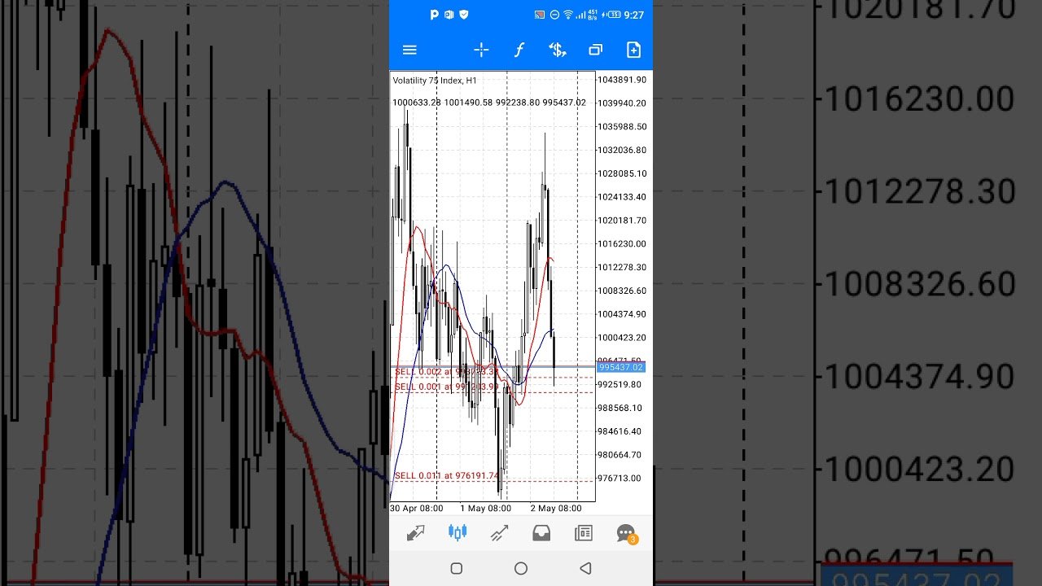Switch to the Chart tab

[x=458, y=533]
